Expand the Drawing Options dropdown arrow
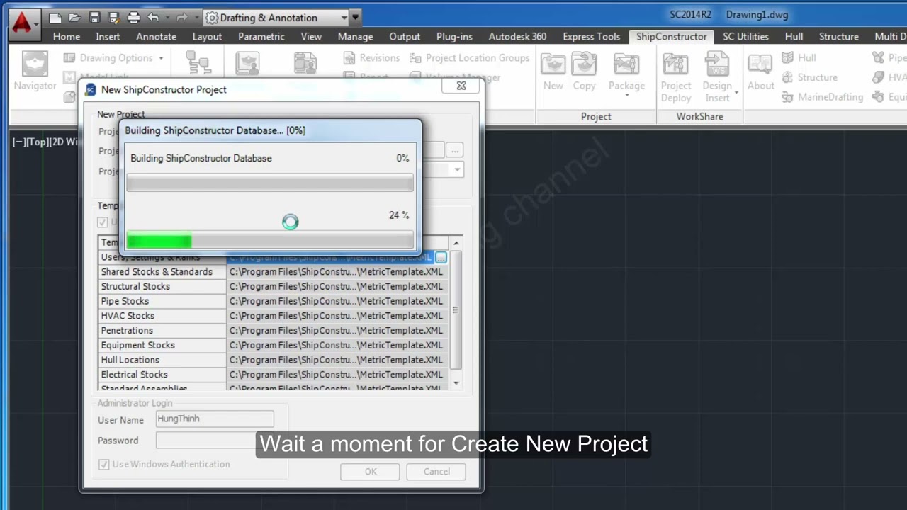Image resolution: width=907 pixels, height=510 pixels. pos(161,58)
